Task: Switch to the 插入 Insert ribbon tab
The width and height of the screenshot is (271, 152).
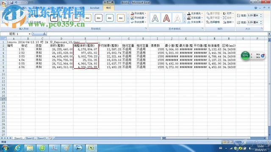Action: coord(25,8)
